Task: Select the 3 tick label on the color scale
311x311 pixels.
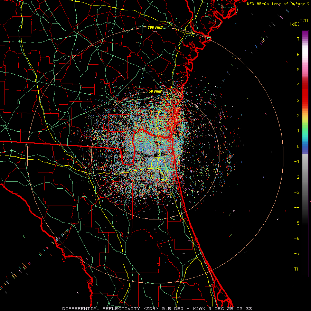Action: click(298, 100)
